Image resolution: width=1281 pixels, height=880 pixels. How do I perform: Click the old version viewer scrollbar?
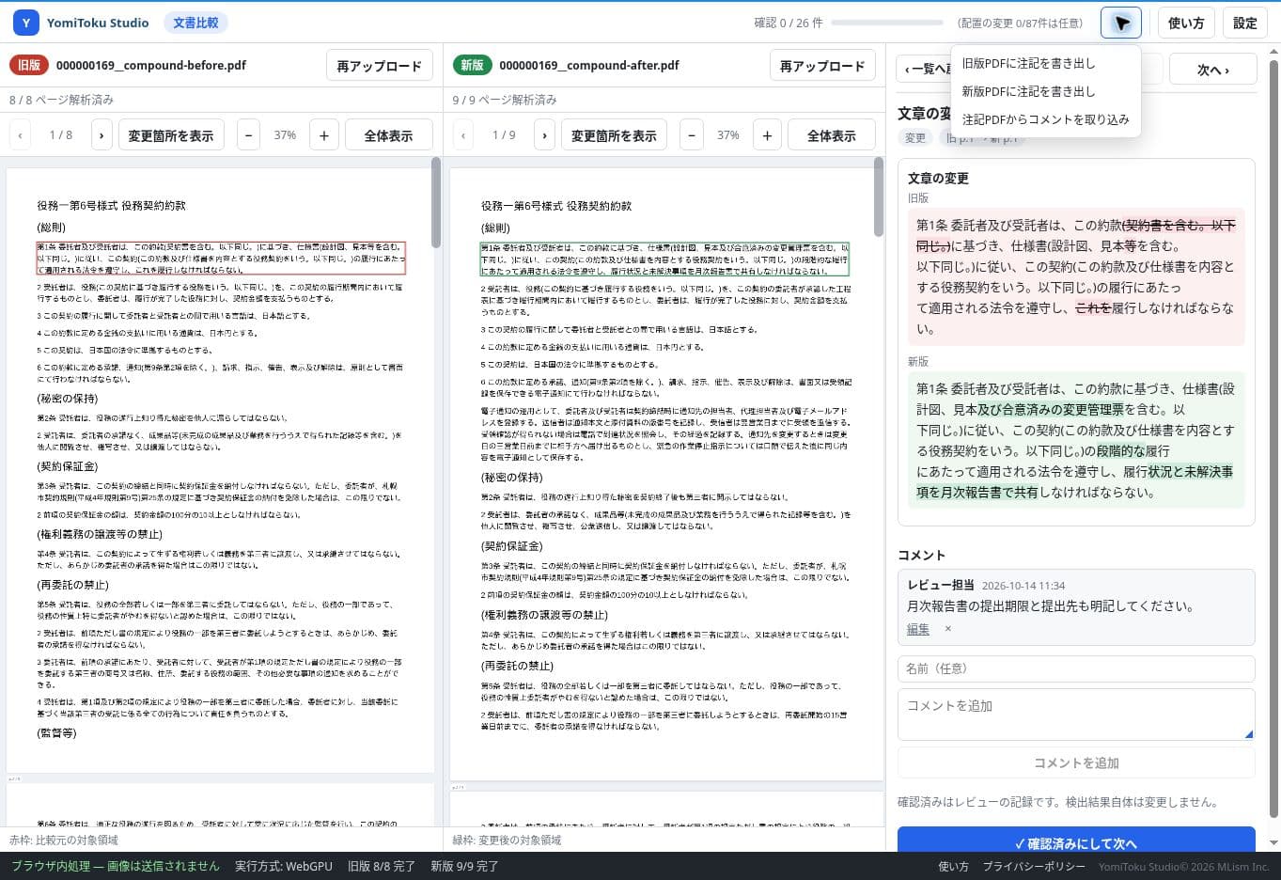[x=436, y=202]
